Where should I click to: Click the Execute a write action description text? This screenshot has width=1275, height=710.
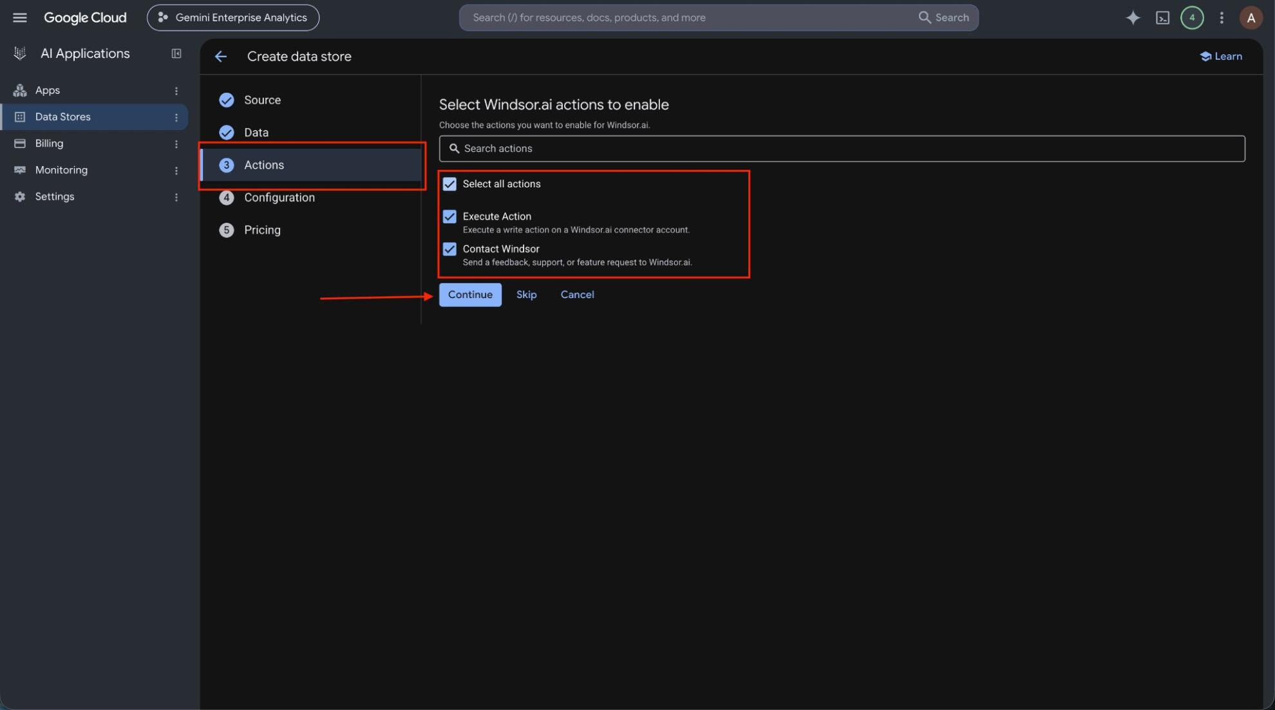[x=576, y=230]
